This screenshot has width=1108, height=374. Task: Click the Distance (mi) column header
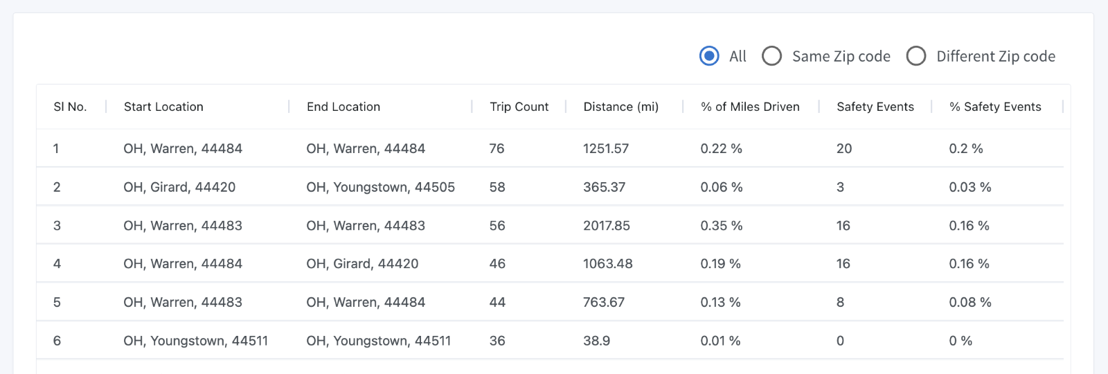click(x=620, y=107)
